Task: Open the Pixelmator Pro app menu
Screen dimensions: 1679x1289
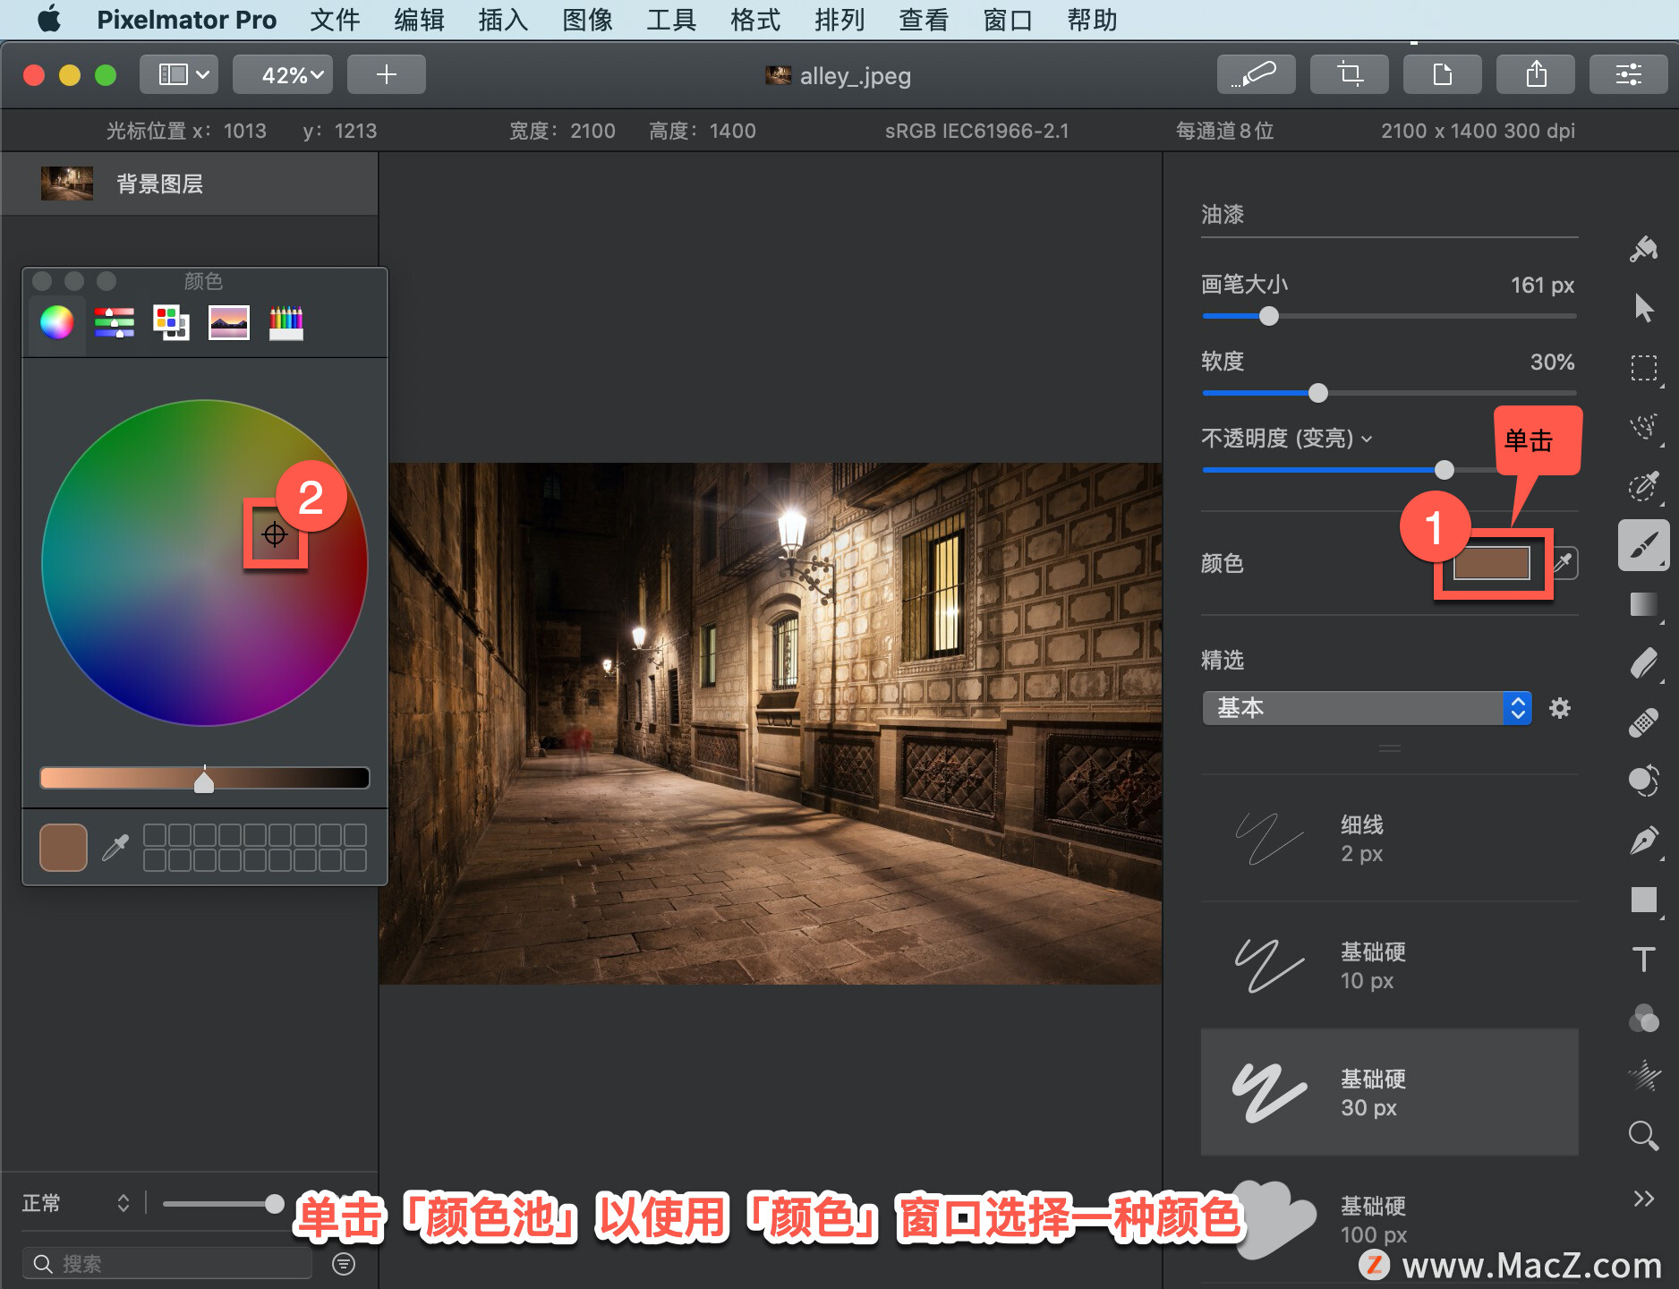Action: (186, 20)
